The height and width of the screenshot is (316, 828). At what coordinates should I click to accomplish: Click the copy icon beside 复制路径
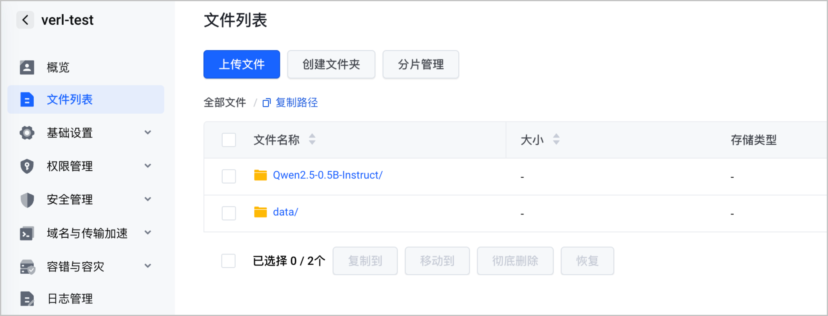click(x=266, y=103)
